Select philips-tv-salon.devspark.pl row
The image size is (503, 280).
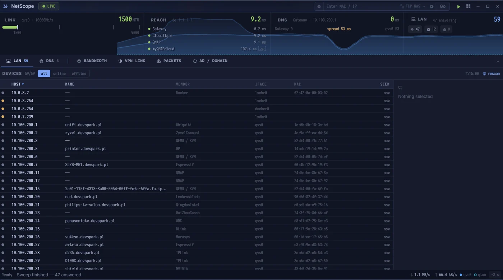pos(197,205)
